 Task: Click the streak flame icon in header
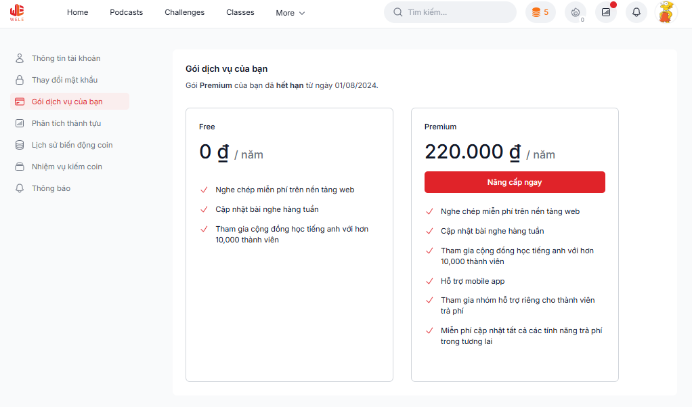tap(576, 12)
